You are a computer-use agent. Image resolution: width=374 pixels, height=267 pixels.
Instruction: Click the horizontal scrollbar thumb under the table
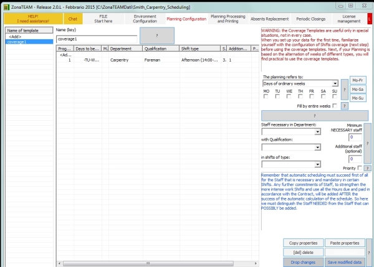click(x=148, y=263)
